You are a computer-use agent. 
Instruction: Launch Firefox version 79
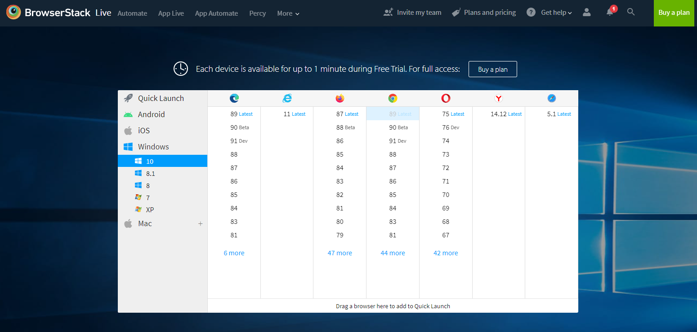[340, 235]
